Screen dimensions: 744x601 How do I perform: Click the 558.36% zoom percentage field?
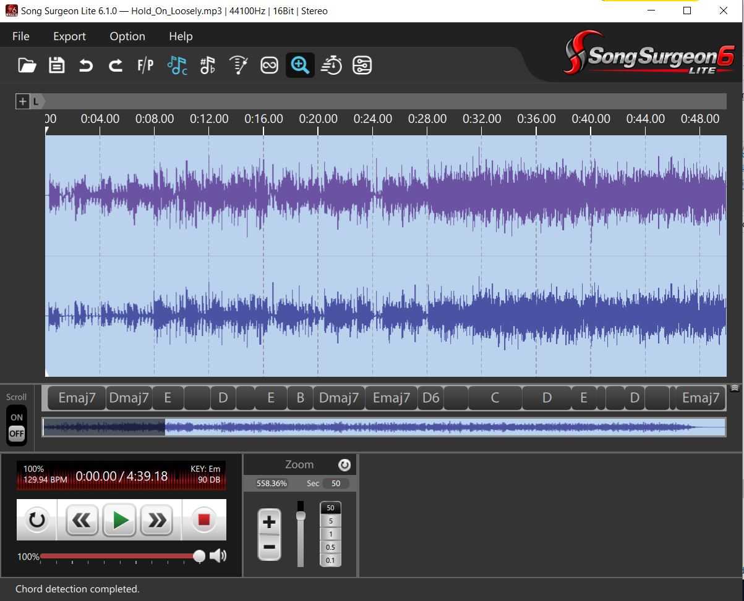pyautogui.click(x=272, y=483)
